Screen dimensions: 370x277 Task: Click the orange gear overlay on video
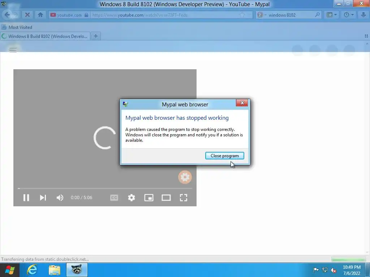[x=185, y=177]
